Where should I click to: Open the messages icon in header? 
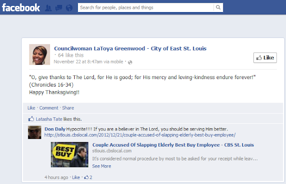coord(59,8)
